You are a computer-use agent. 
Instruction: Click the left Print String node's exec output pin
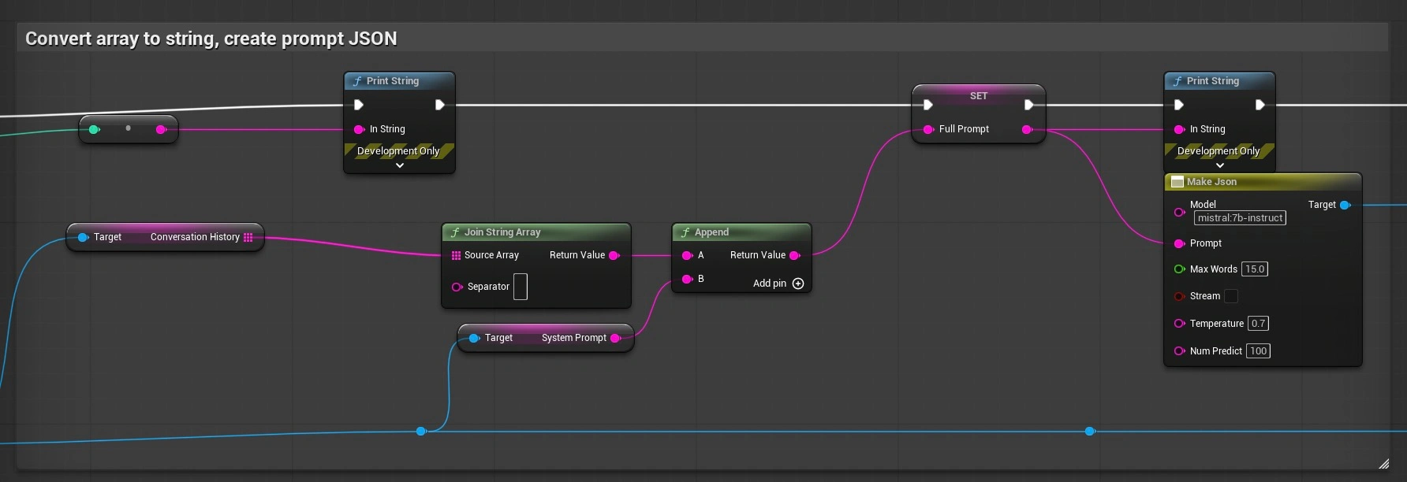click(x=440, y=105)
